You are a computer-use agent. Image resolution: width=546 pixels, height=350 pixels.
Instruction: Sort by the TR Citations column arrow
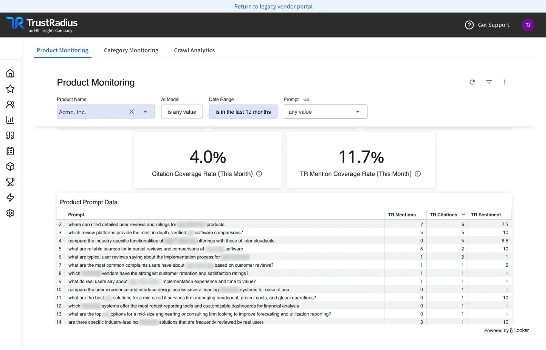tap(463, 215)
